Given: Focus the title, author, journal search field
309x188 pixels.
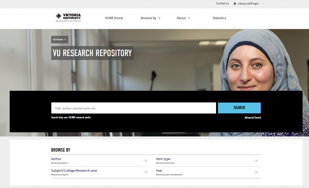Looking at the screenshot, I should (134, 108).
